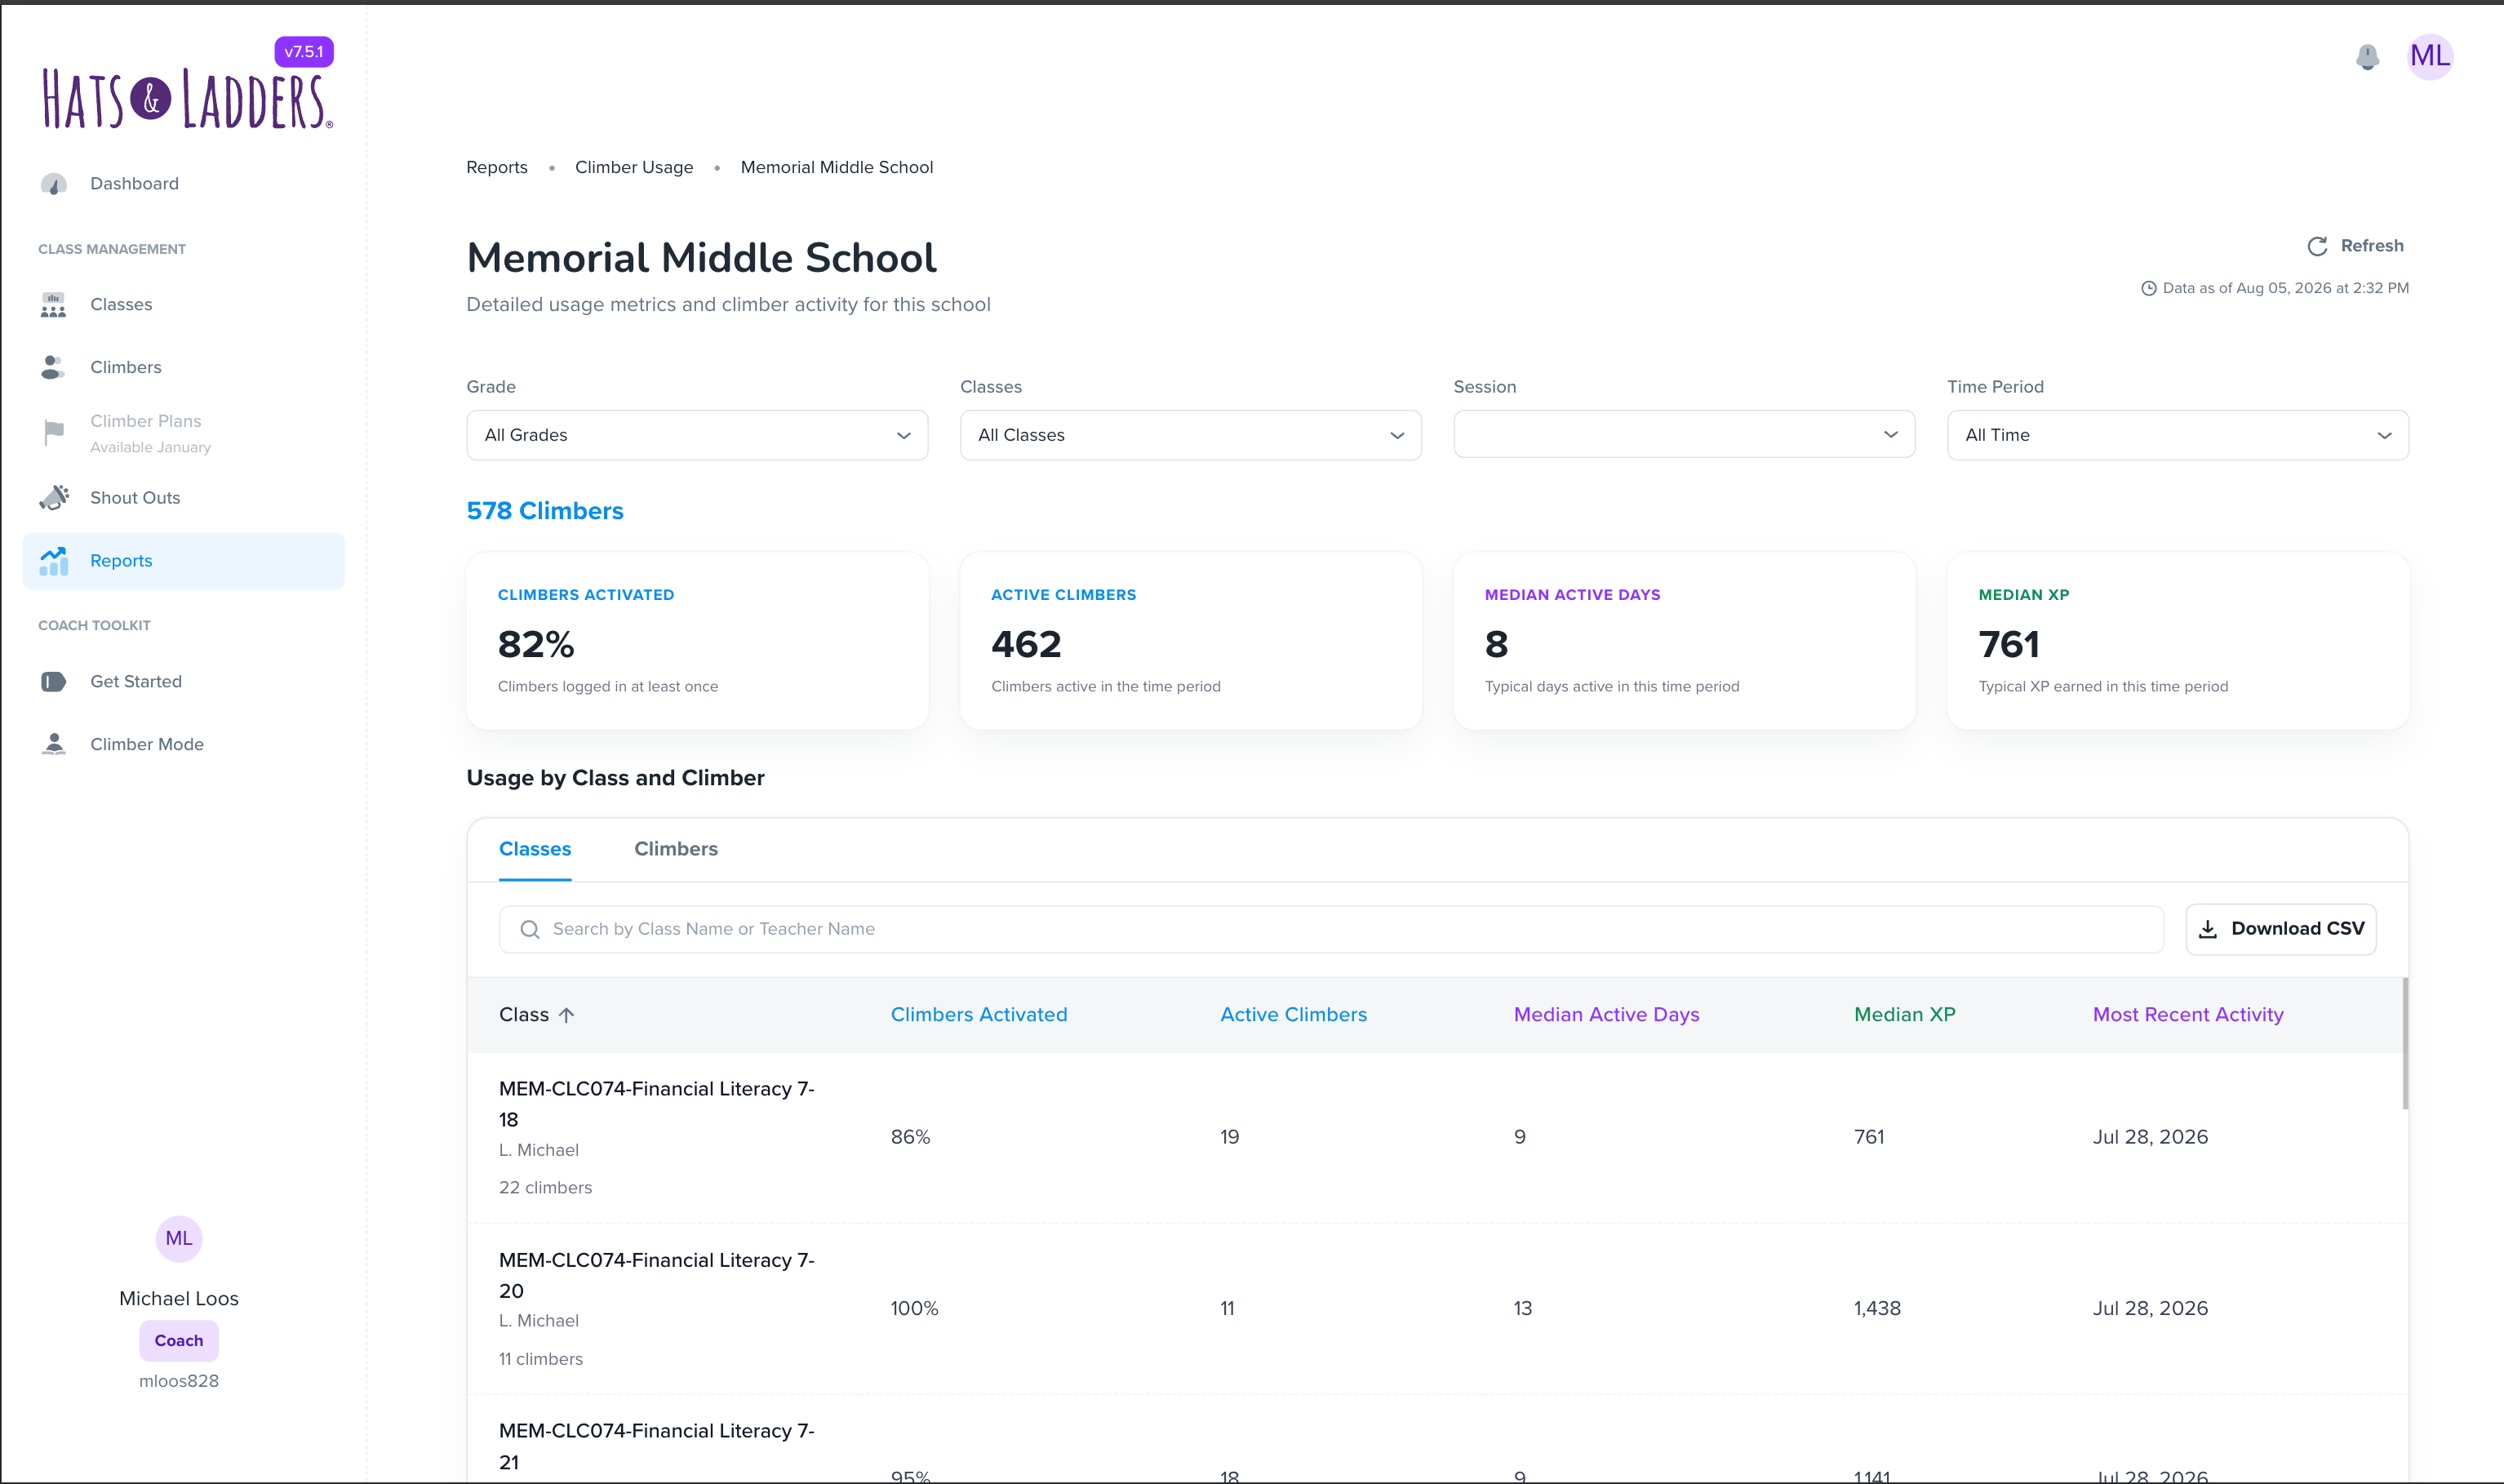Screen dimensions: 2504x1484
Task: Click the Classes group icon in sidebar
Action: 54,305
